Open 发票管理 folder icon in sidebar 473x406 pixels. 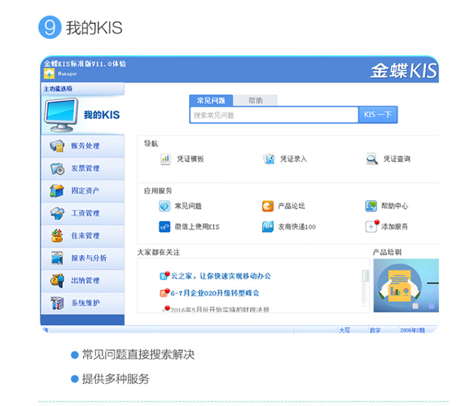(x=57, y=168)
